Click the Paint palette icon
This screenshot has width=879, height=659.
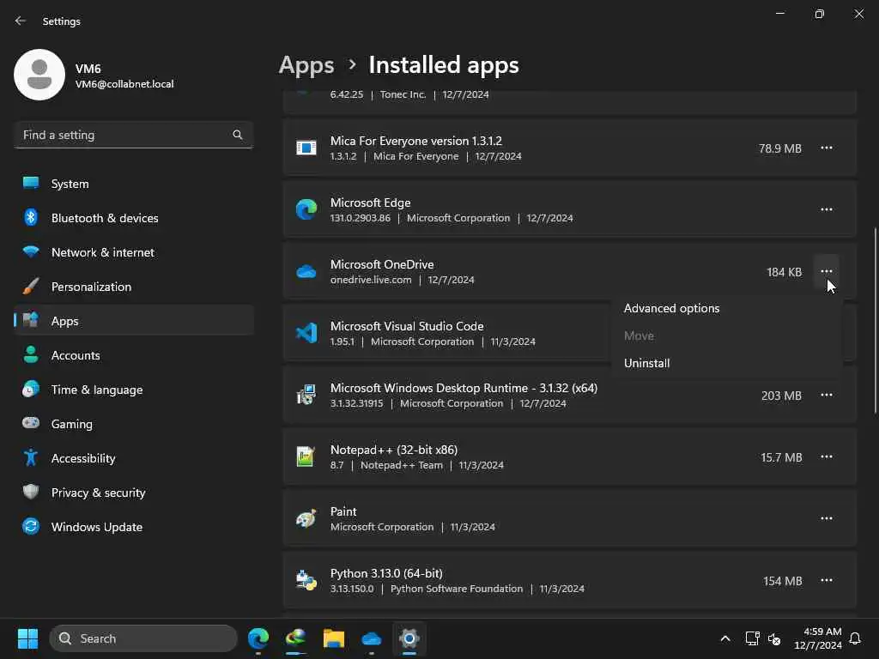(x=306, y=519)
